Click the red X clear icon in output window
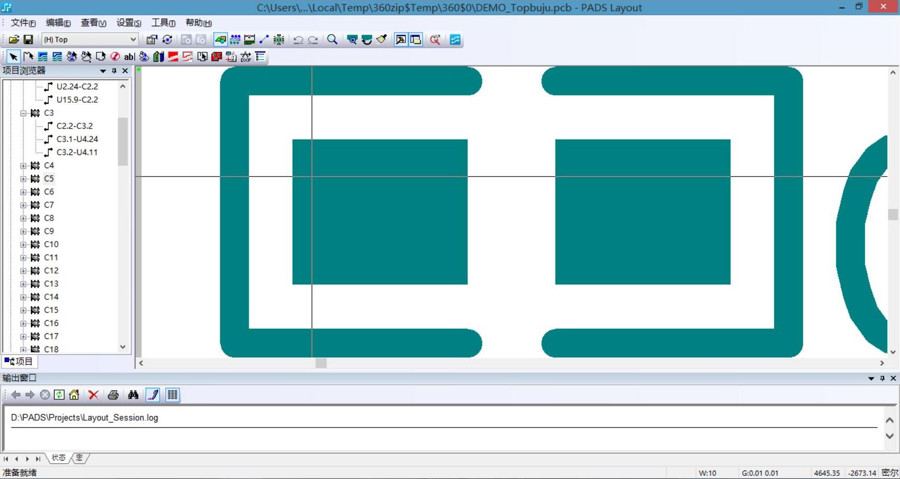 pyautogui.click(x=93, y=395)
